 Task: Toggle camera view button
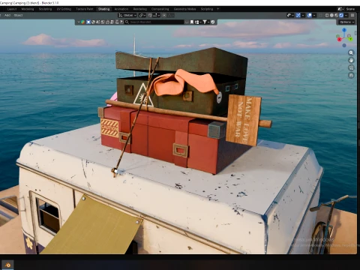click(x=351, y=67)
